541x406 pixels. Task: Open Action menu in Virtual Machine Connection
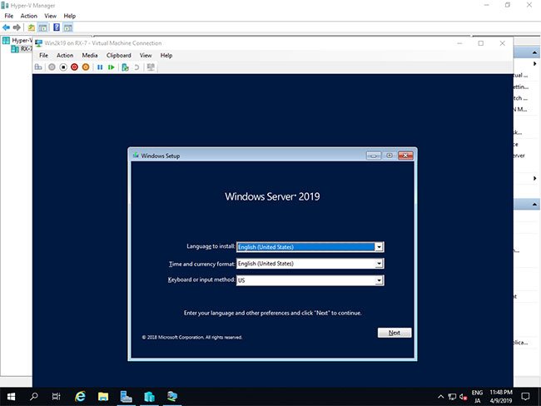65,55
